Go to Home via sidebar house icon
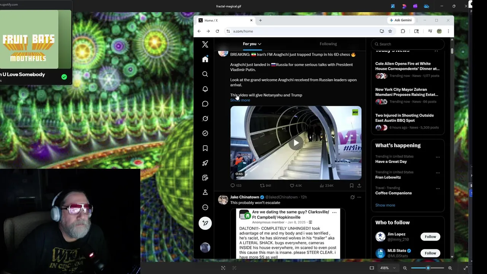Screen dimensions: 487x274 (205, 59)
